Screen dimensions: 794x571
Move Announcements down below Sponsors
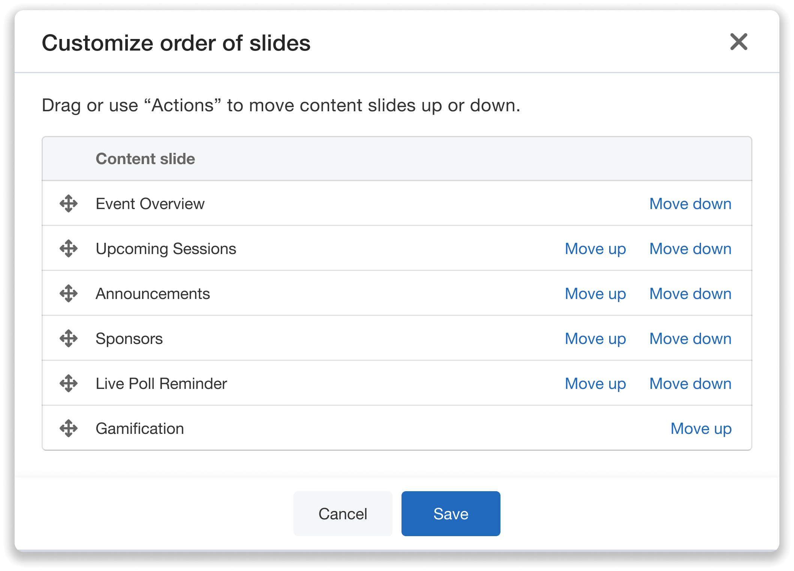(x=691, y=293)
